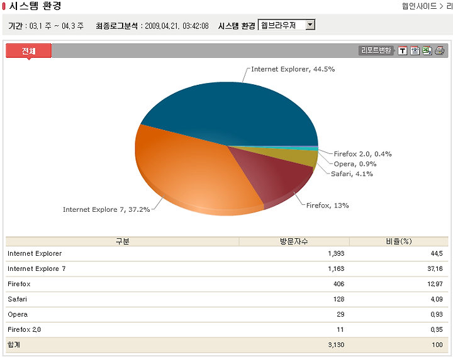Export report to Excel spreadsheet icon
The image size is (453, 357).
[427, 51]
